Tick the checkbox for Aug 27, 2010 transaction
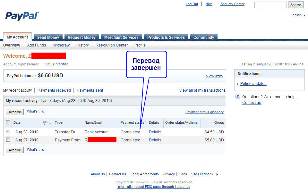 [8, 139]
